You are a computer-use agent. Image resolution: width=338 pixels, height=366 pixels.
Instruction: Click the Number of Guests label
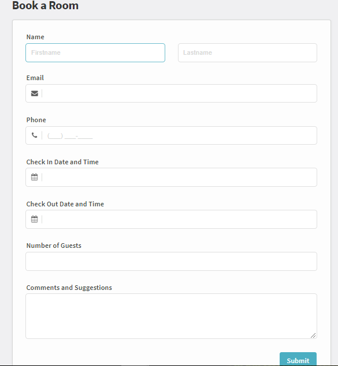[54, 246]
